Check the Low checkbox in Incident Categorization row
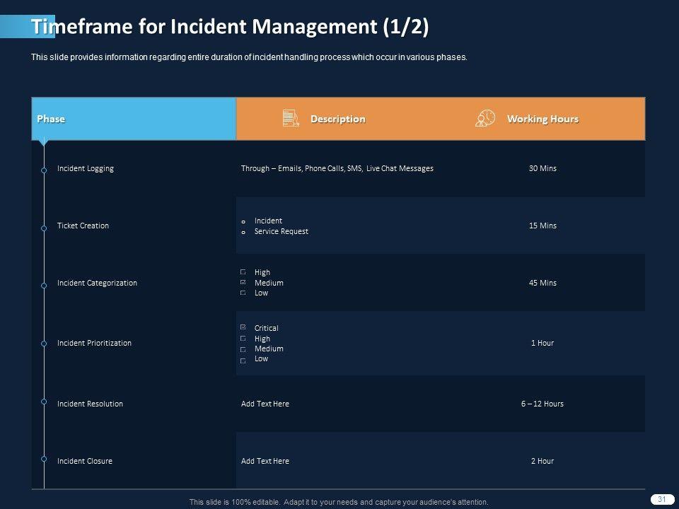 click(x=243, y=293)
